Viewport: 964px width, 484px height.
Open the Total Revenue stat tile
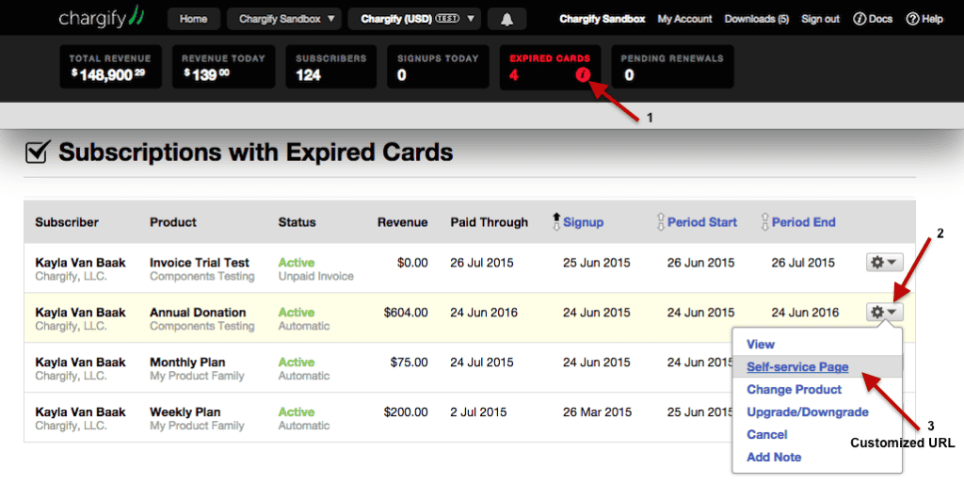pyautogui.click(x=111, y=67)
